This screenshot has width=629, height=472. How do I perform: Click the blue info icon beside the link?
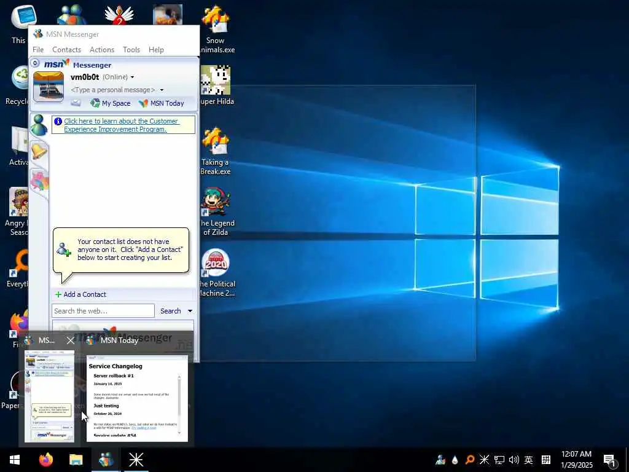(58, 121)
